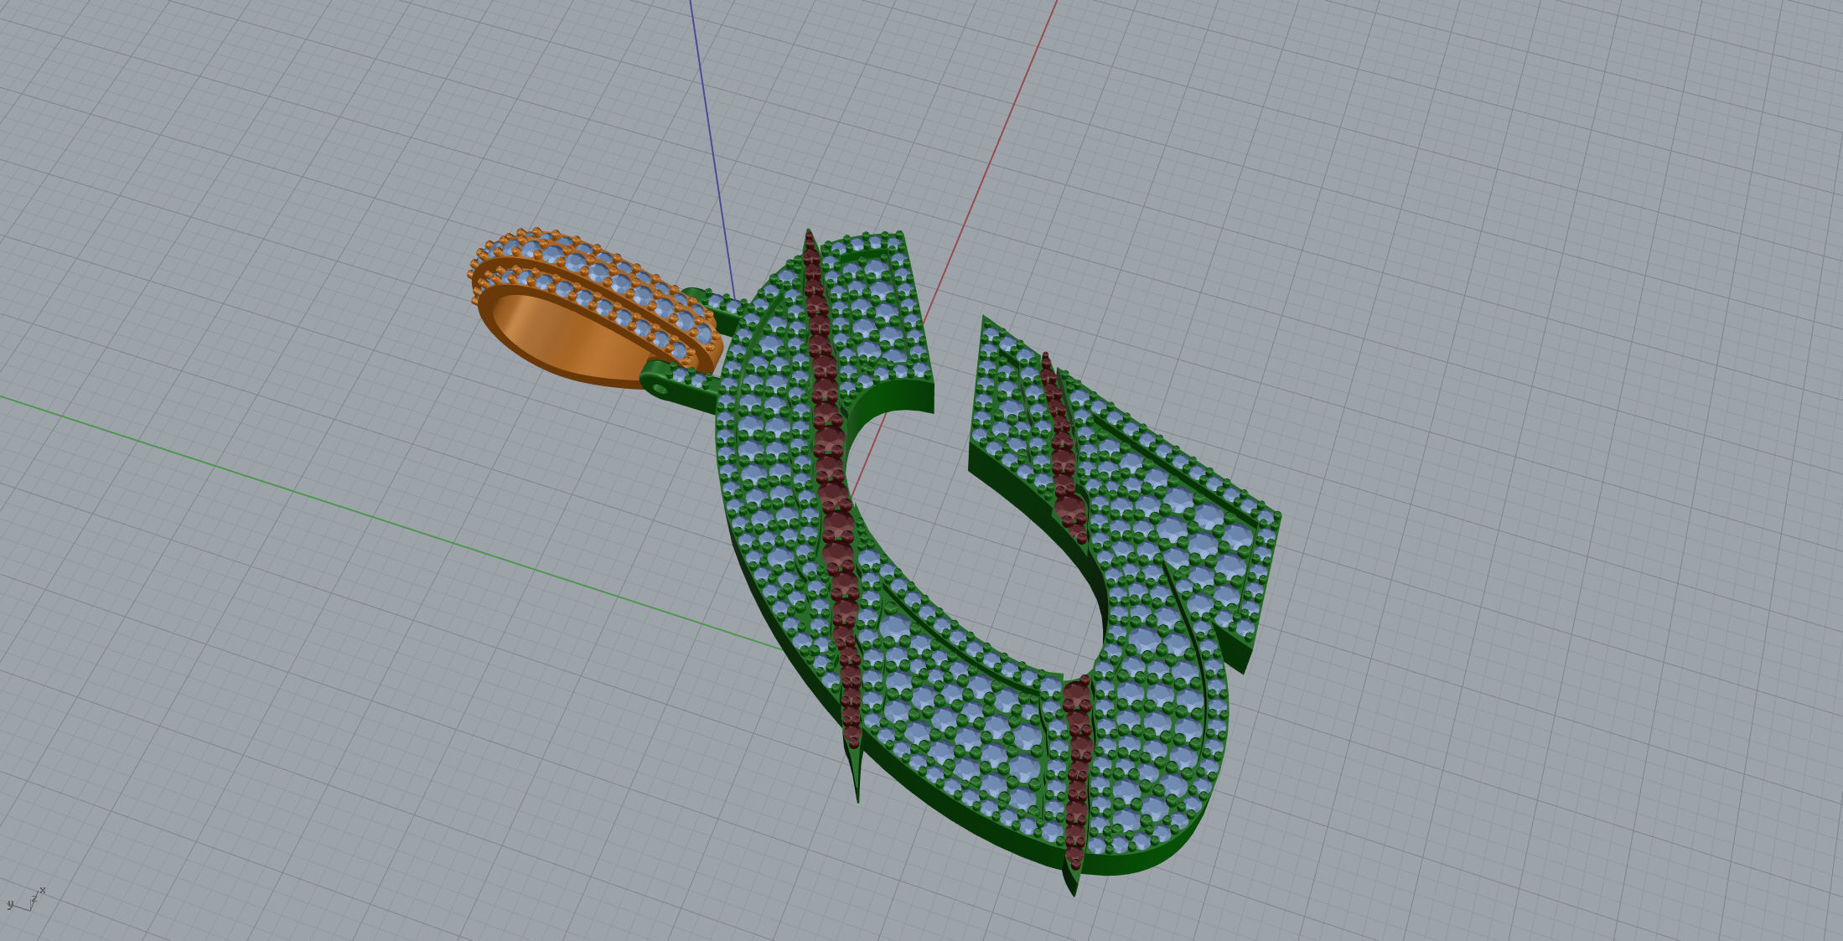Select the smooth orange inner bail surface
1843x941 pixels.
[570, 339]
